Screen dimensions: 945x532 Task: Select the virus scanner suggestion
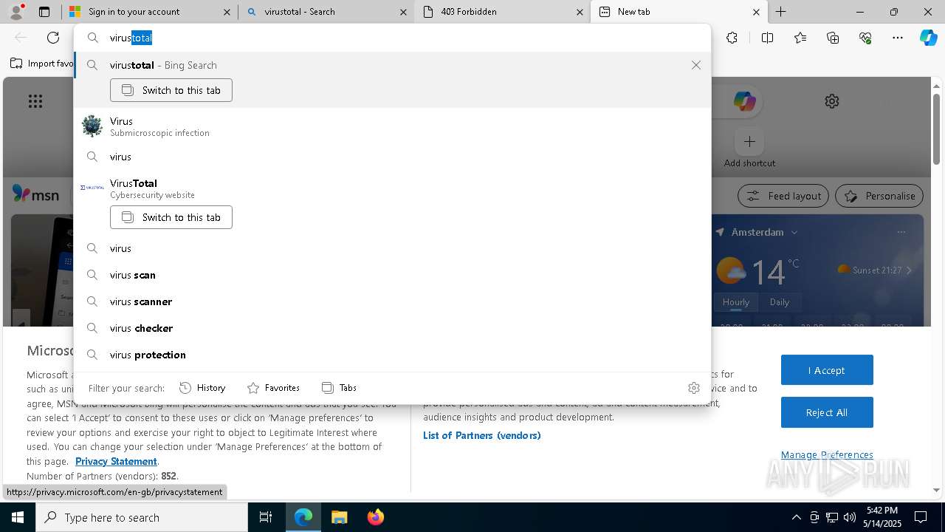[x=393, y=301]
